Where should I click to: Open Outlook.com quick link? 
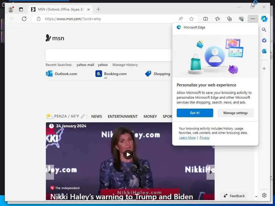click(61, 74)
